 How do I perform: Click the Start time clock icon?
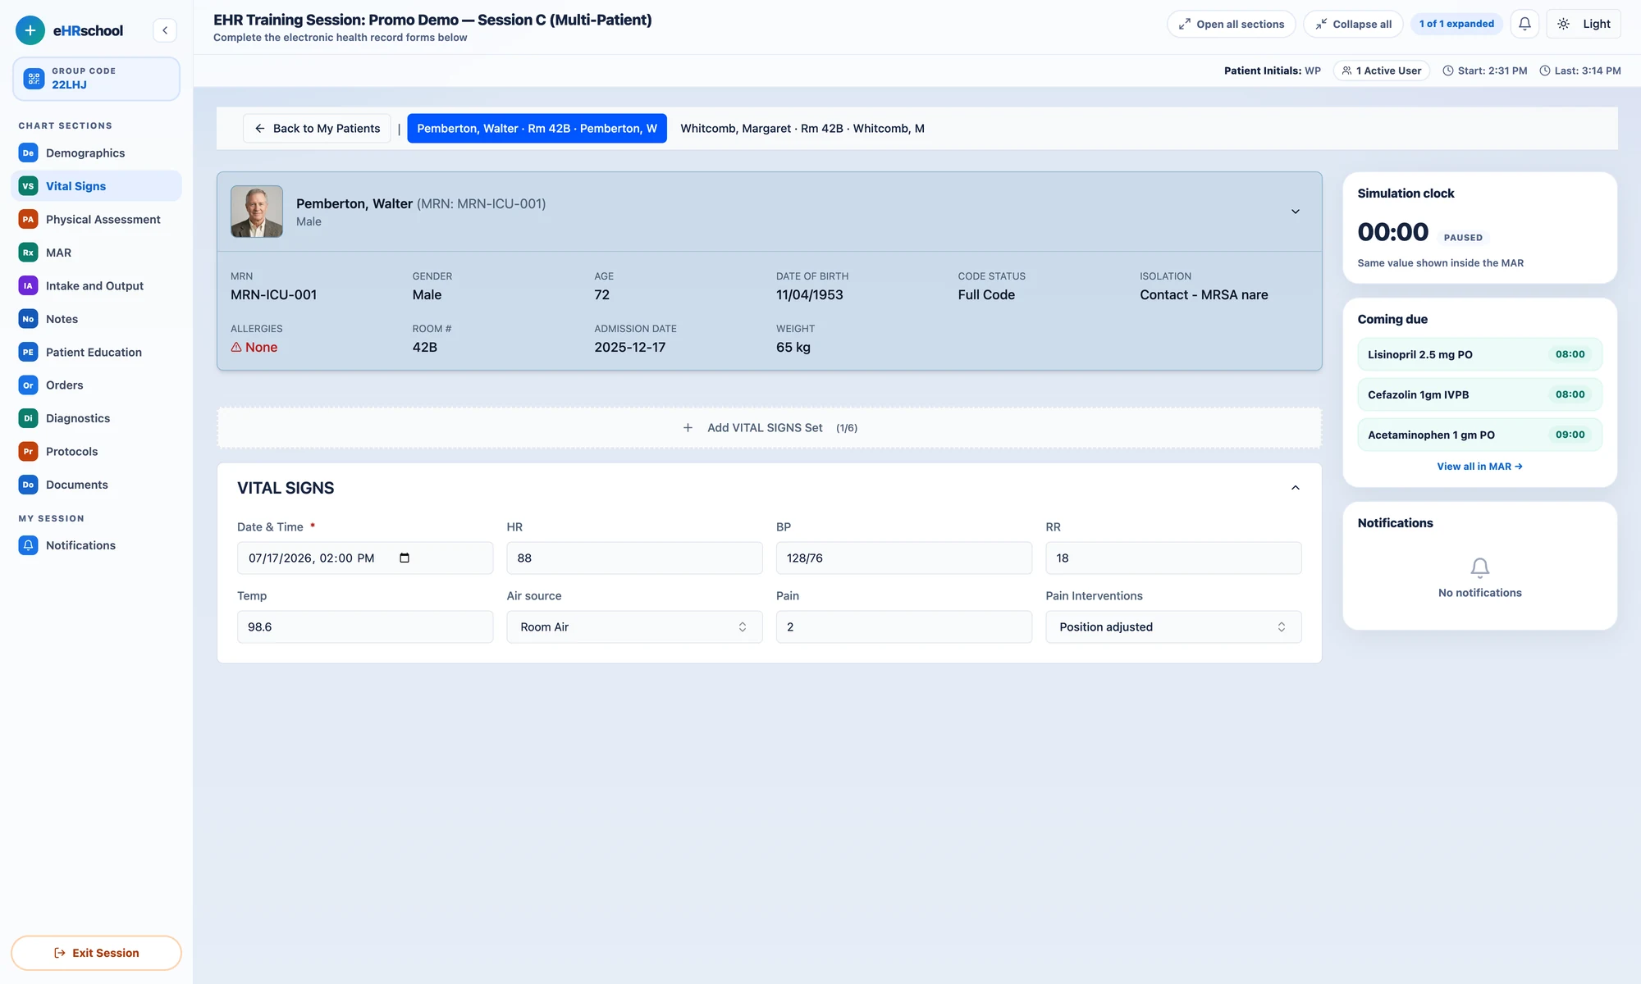(1448, 71)
